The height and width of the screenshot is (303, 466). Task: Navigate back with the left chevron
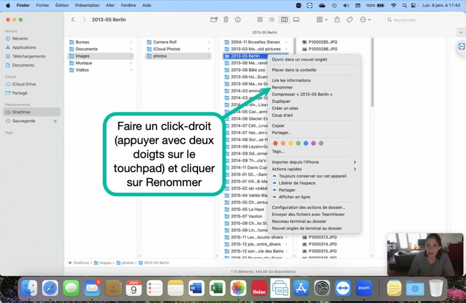(73, 20)
